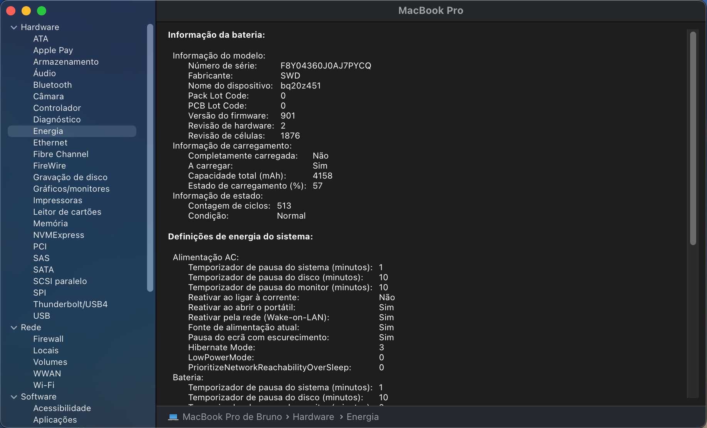
Task: Click the Reativar pela rede (Wake-on-LAN) row
Action: click(291, 318)
